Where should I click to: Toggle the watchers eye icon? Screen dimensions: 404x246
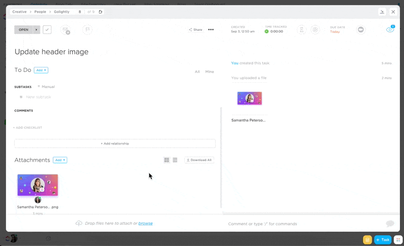pyautogui.click(x=390, y=30)
